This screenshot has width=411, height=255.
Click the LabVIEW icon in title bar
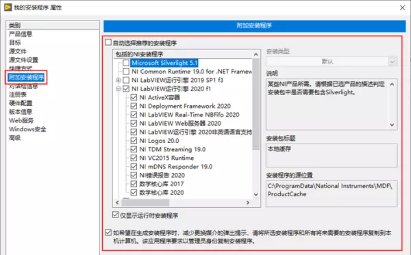tap(8, 8)
